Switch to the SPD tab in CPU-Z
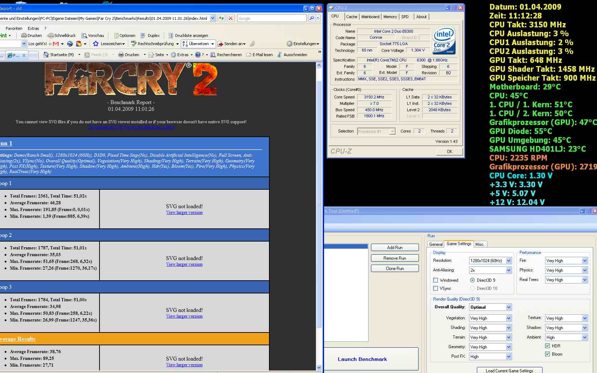Image resolution: width=597 pixels, height=373 pixels. [405, 17]
